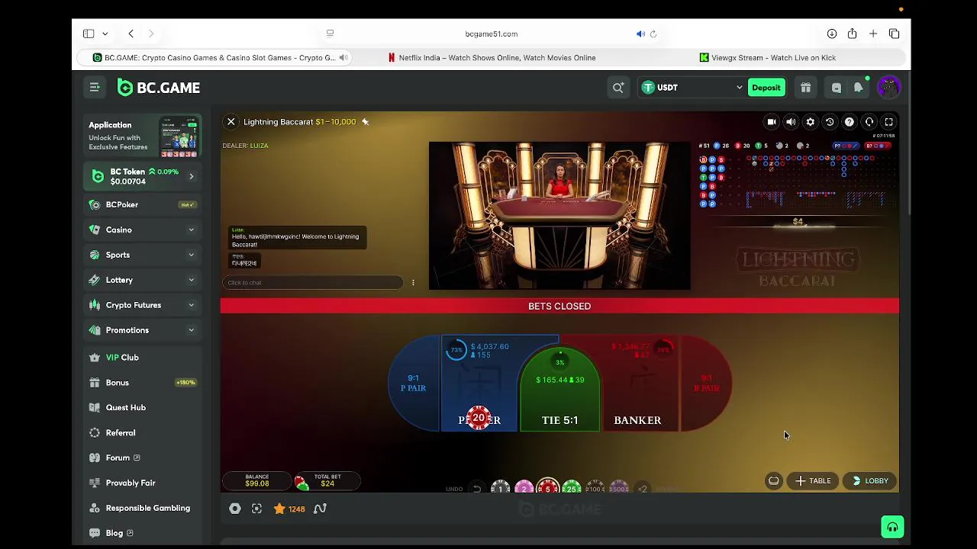Mute the game sound speaker icon

click(x=791, y=122)
